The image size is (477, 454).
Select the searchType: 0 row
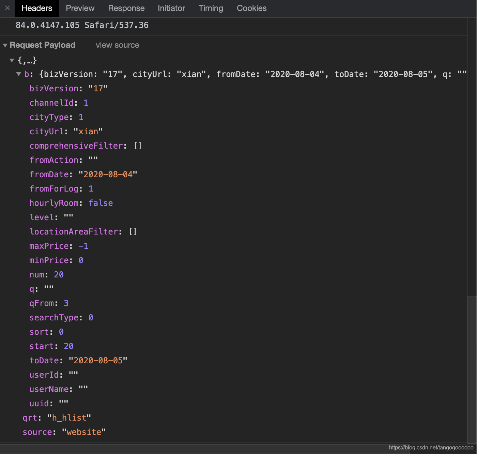click(x=61, y=318)
